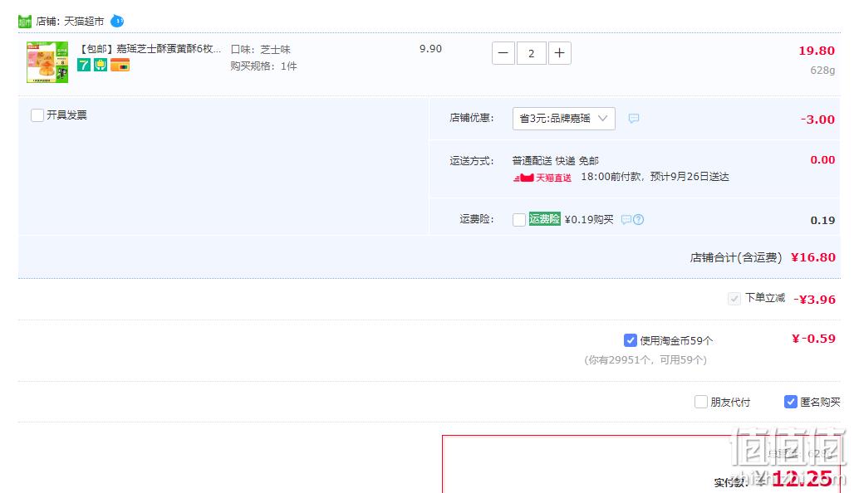Screen dimensions: 854x493
Task: Click the unit price 9.90
Action: 430,49
